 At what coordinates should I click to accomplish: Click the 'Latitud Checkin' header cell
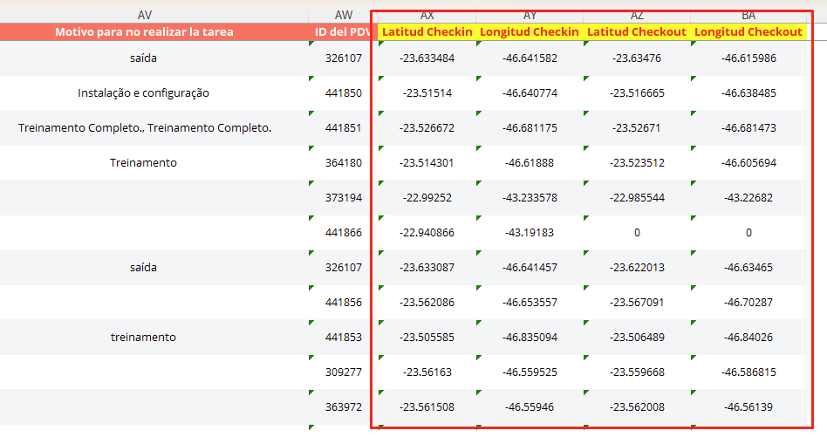(x=427, y=32)
